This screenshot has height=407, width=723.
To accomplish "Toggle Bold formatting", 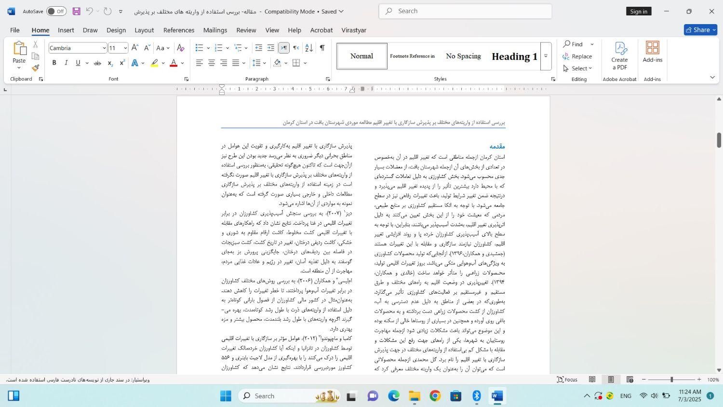I will pos(54,63).
